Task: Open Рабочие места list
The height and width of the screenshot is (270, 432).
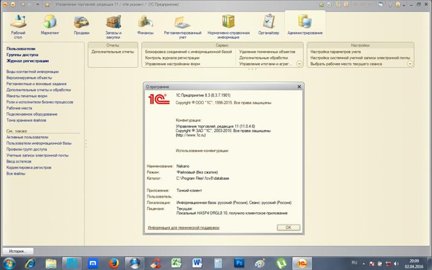Action: (x=19, y=107)
